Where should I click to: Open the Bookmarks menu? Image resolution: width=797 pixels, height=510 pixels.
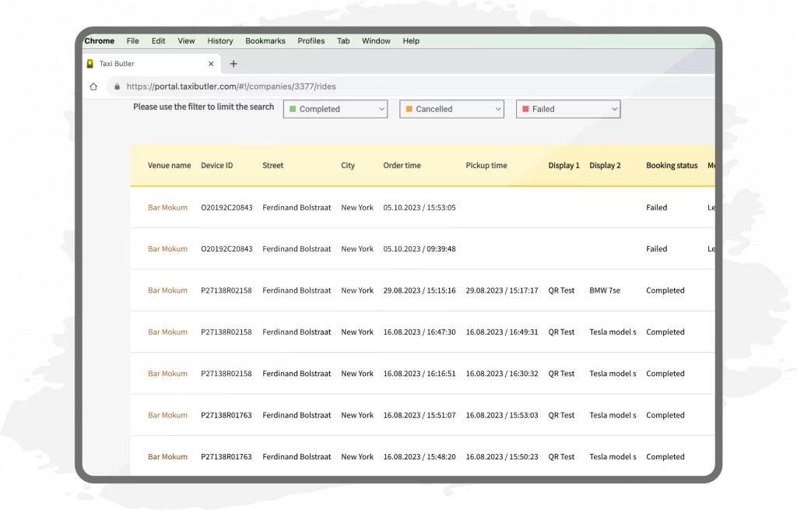click(265, 40)
